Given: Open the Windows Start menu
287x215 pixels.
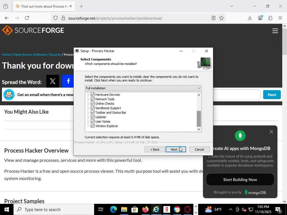Looking at the screenshot, I should tap(7, 209).
